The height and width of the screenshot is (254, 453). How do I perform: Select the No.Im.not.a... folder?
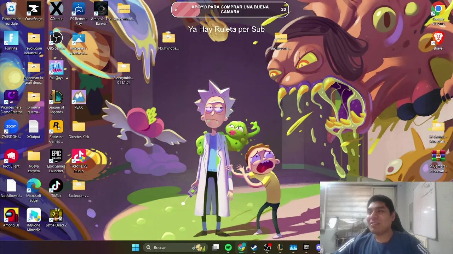pos(168,41)
